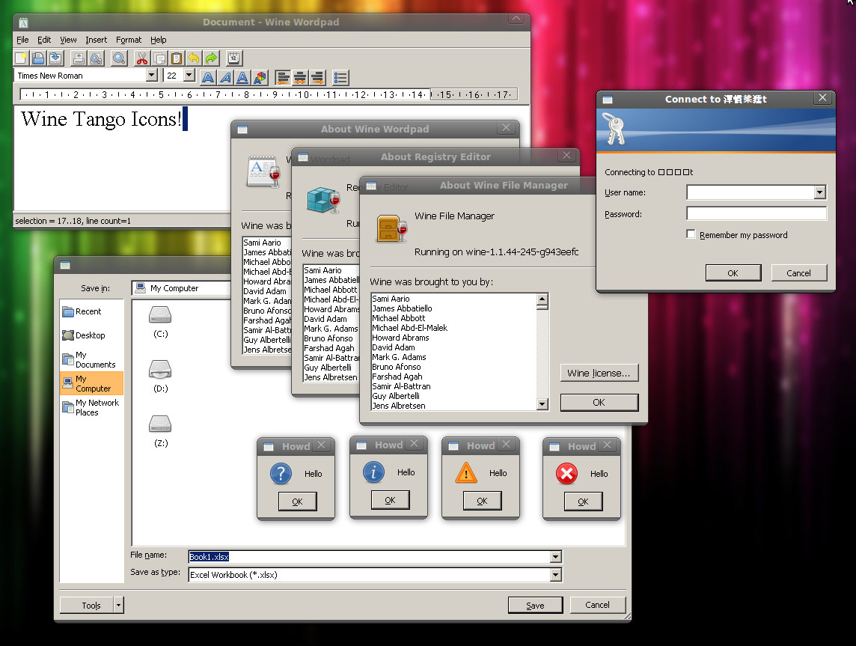Toggle center alignment in Wordpad
The image size is (856, 646).
click(x=300, y=77)
